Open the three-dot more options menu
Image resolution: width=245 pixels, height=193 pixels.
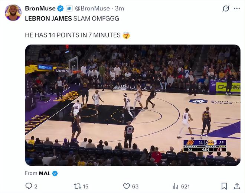pos(237,9)
